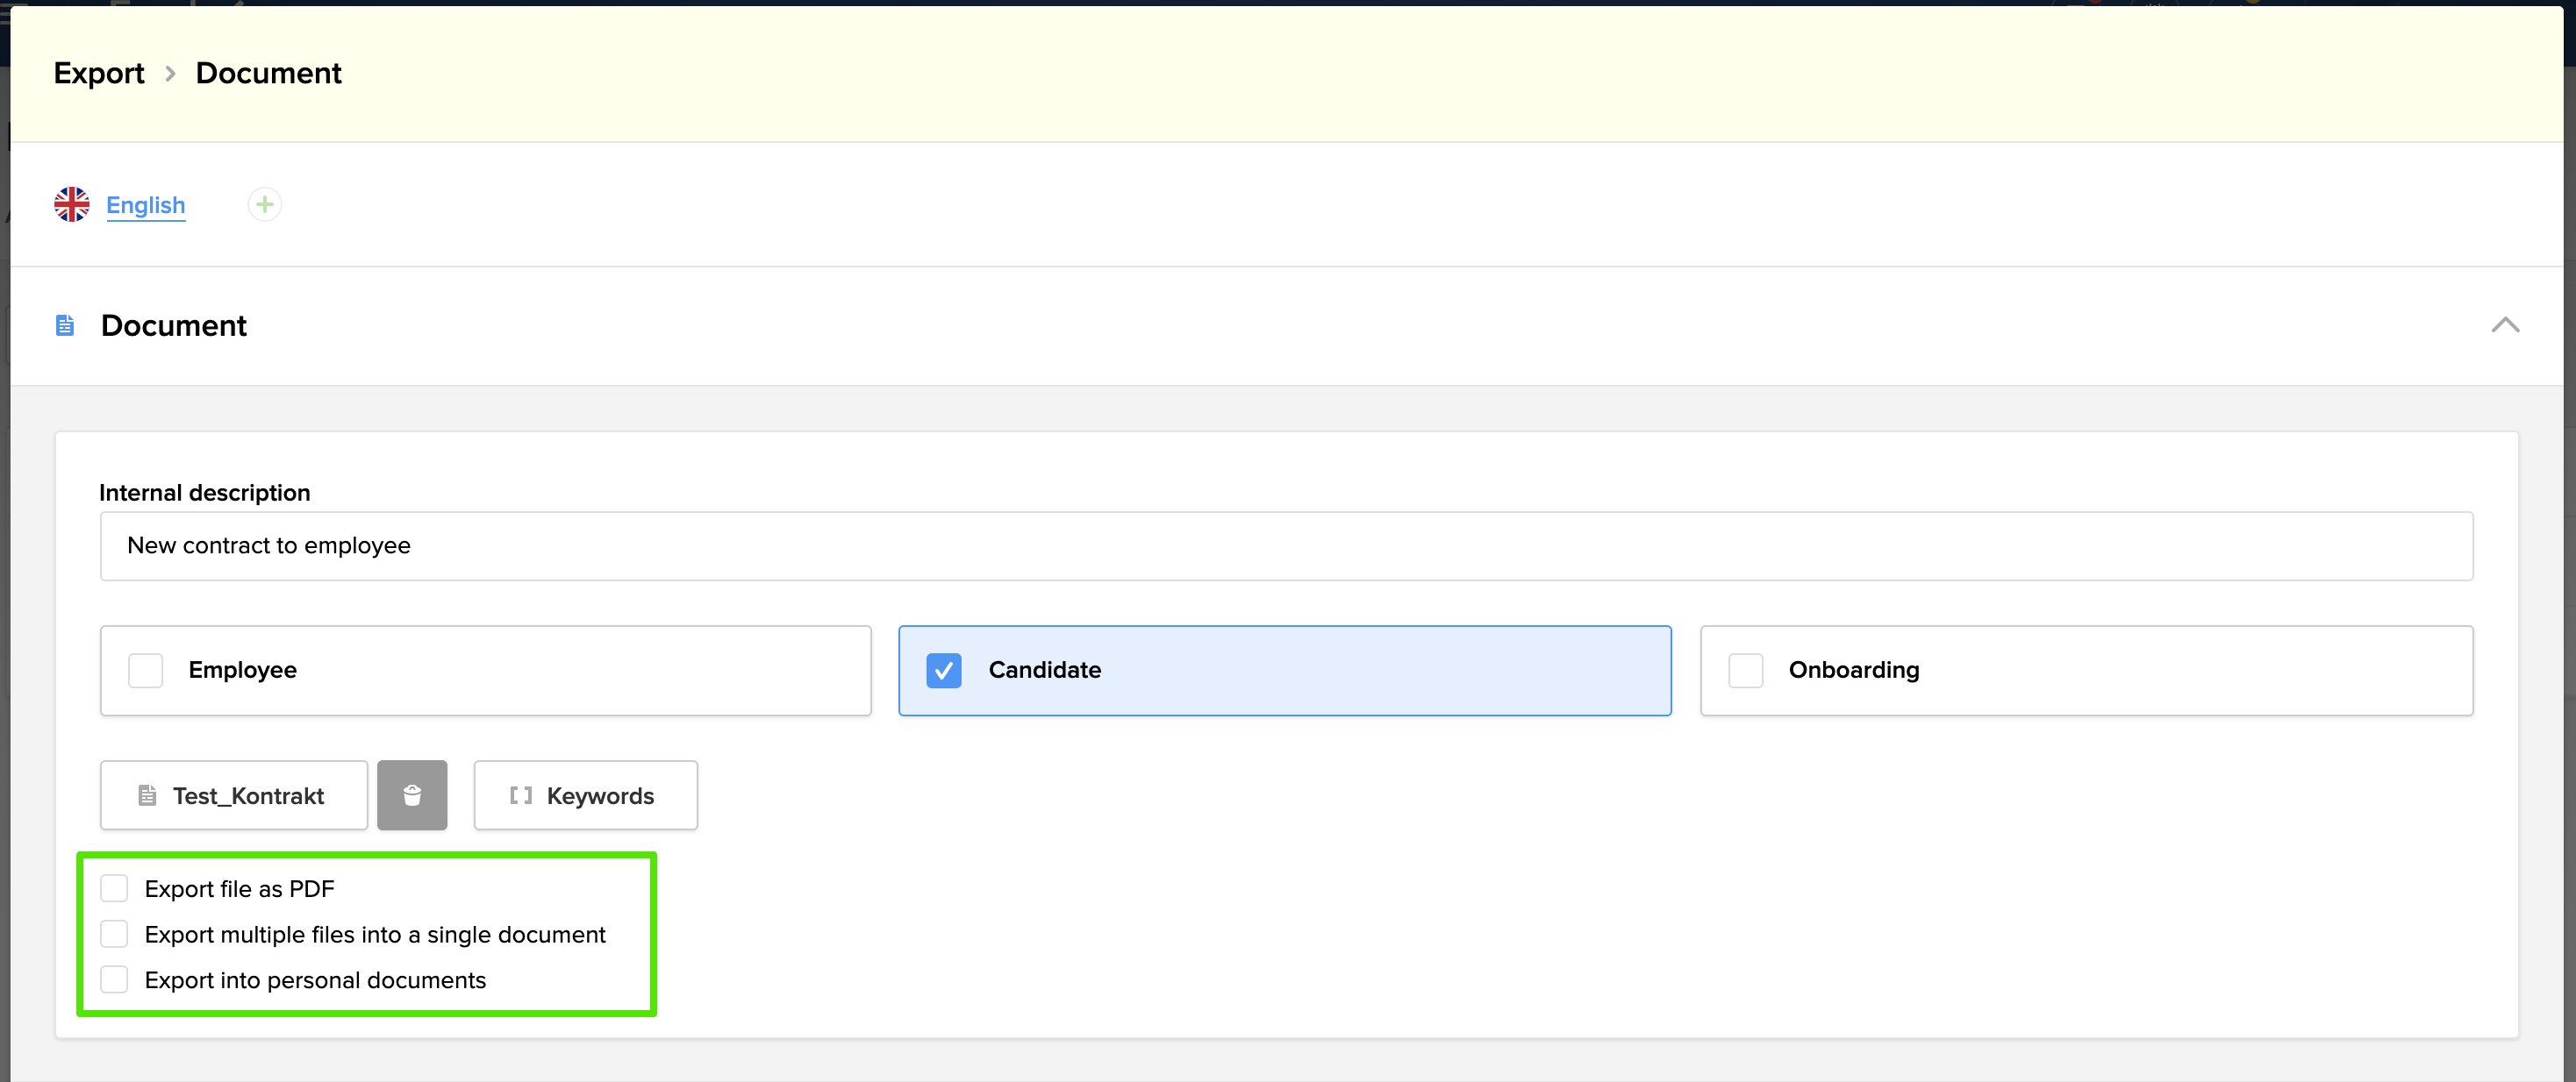2576x1082 pixels.
Task: Click the UK flag language icon
Action: [71, 205]
